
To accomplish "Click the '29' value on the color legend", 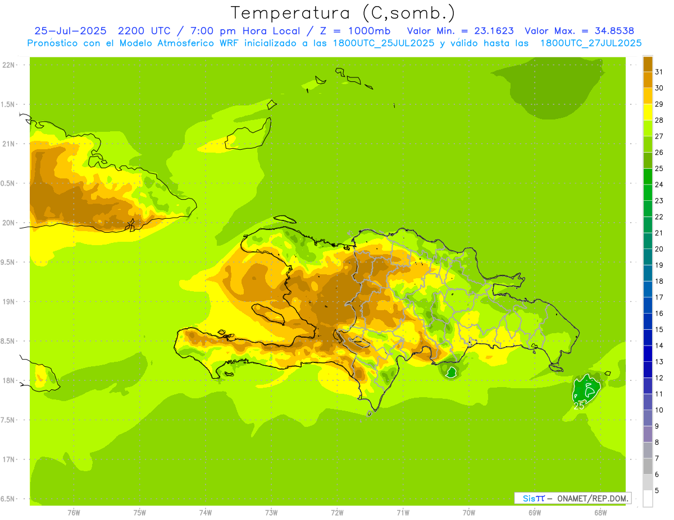I will (x=659, y=104).
